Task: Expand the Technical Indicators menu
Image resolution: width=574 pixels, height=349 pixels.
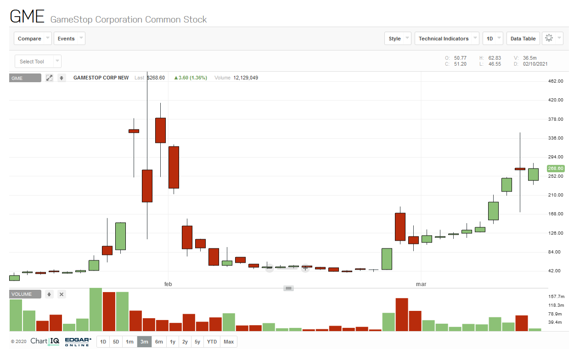Action: [446, 39]
